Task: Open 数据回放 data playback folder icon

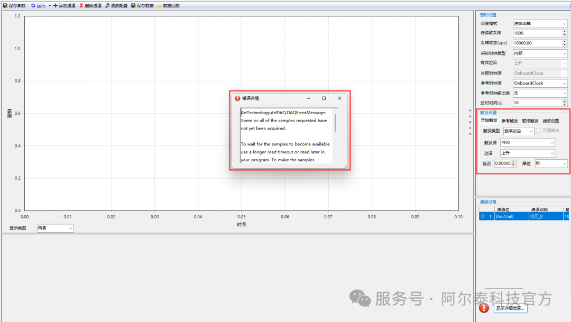Action: [x=159, y=5]
